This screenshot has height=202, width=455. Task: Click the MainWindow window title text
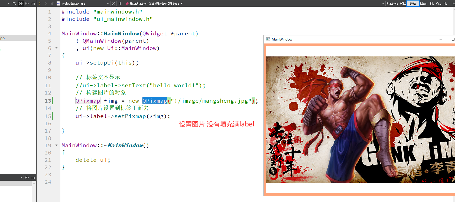(282, 39)
